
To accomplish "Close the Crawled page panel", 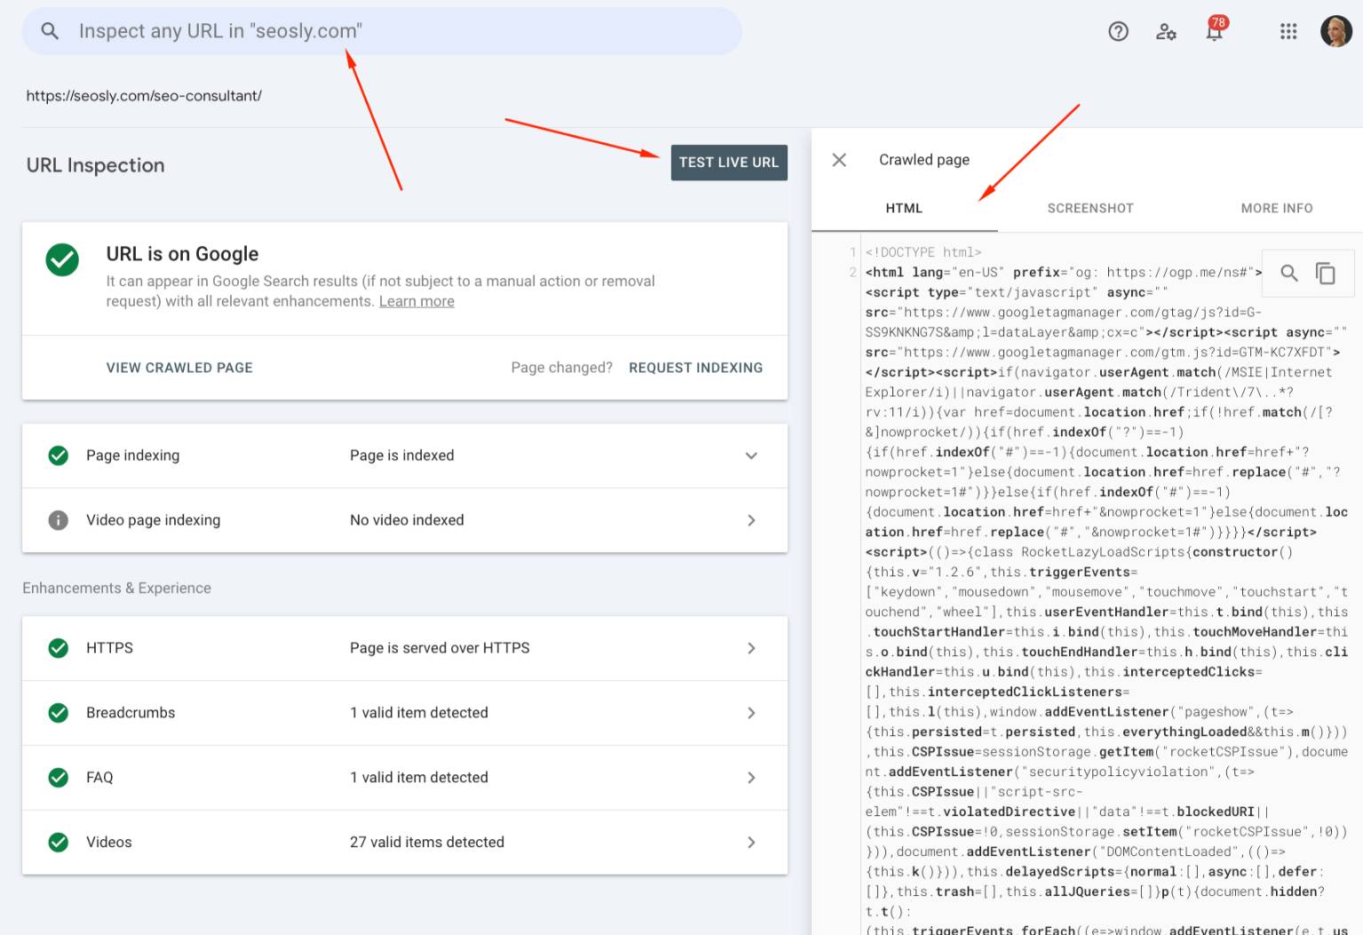I will (x=839, y=160).
